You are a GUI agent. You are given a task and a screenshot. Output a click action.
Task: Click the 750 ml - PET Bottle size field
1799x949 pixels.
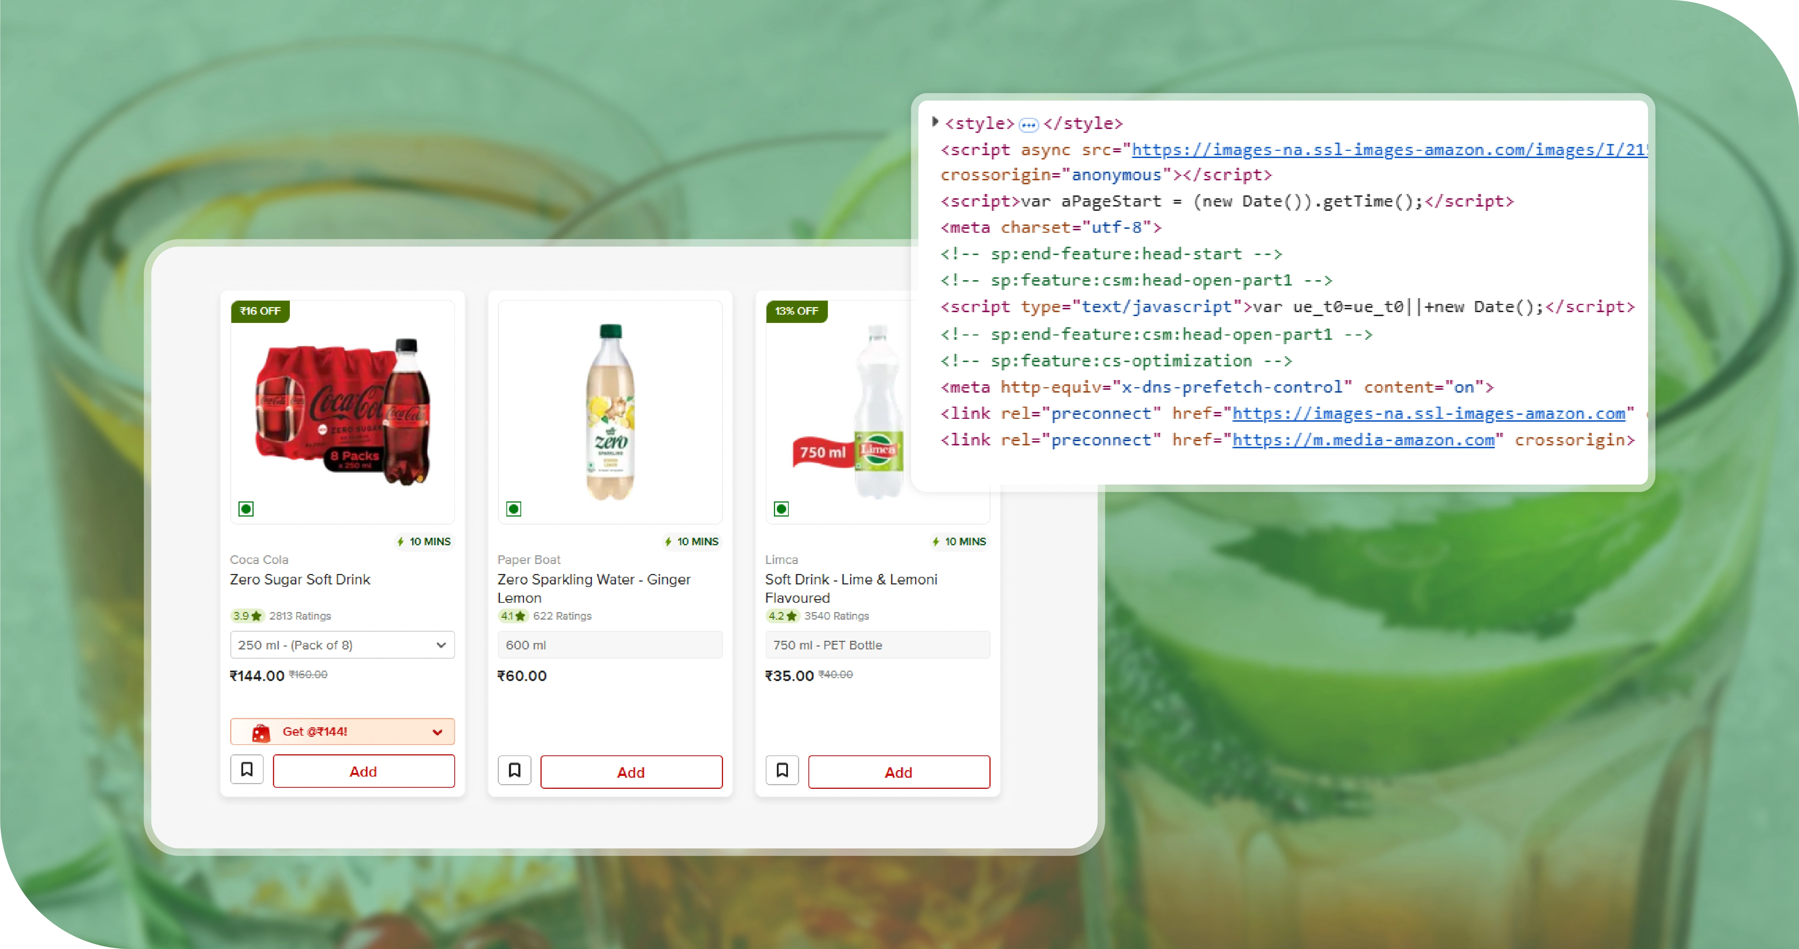coord(878,645)
